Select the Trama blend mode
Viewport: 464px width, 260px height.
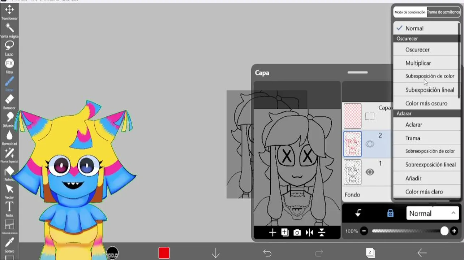pos(426,138)
